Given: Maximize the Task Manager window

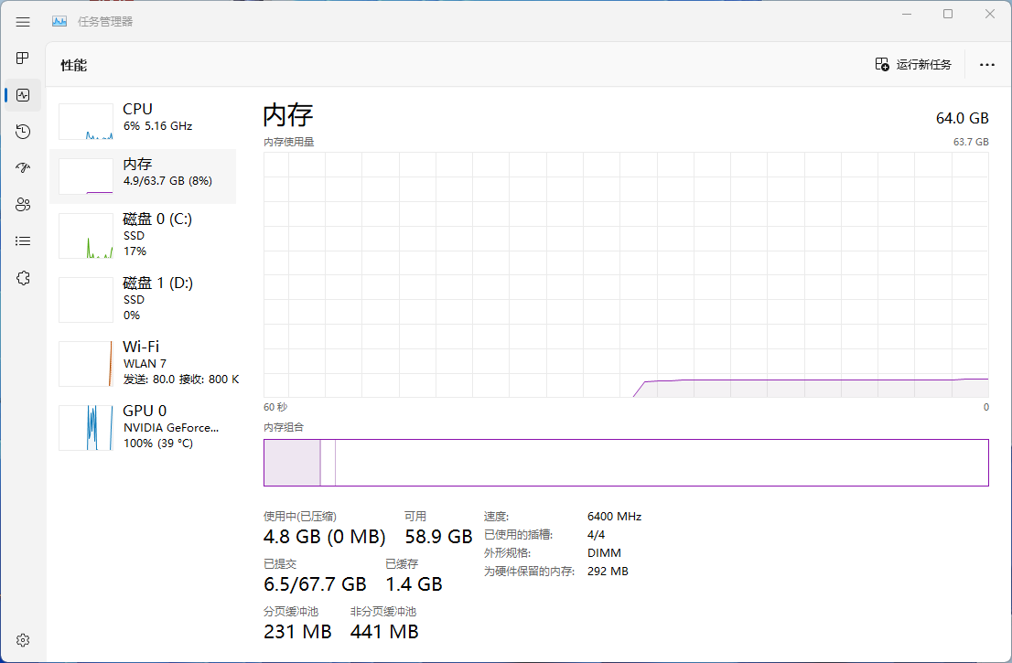Looking at the screenshot, I should click(948, 14).
